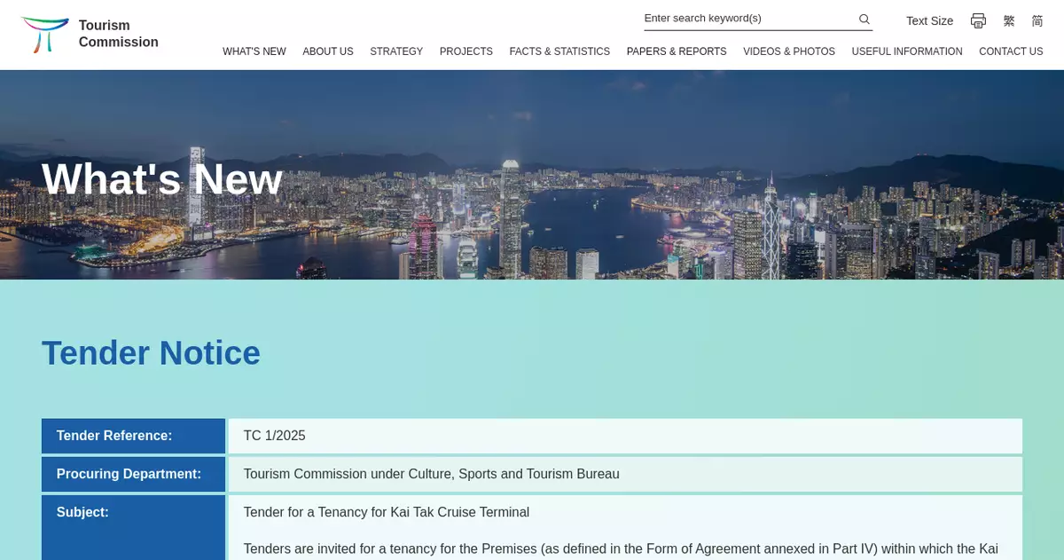Open the What's New menu
Viewport: 1064px width, 560px height.
[x=254, y=51]
